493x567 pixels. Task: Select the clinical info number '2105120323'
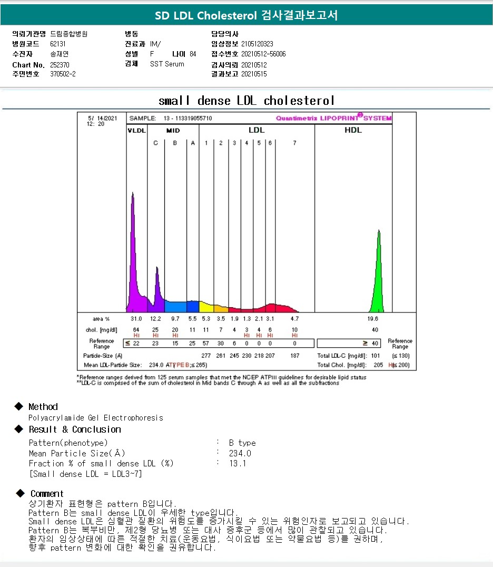[258, 44]
